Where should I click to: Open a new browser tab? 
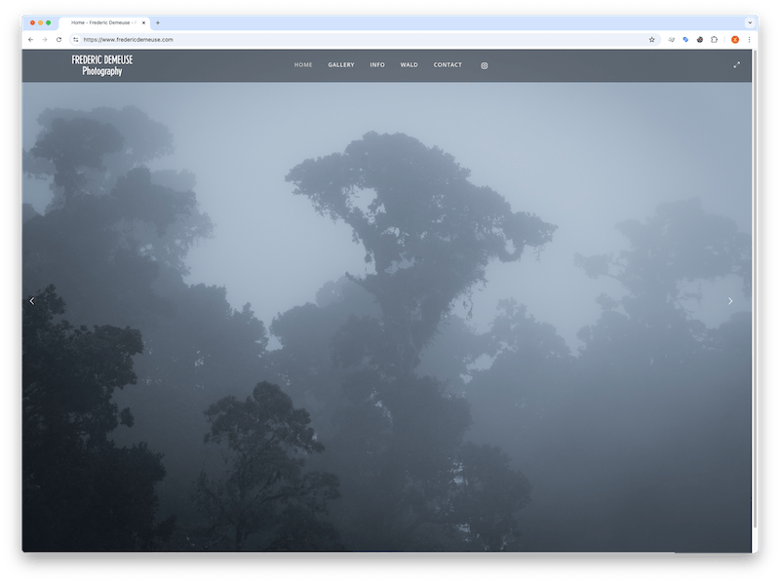[x=158, y=22]
